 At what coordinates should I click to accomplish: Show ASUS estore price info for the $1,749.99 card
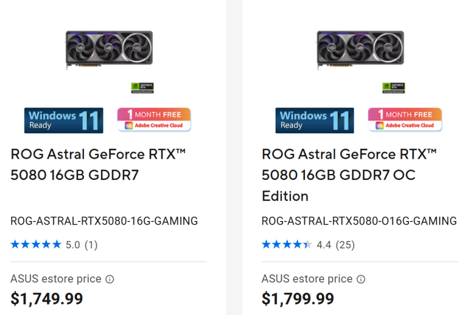pyautogui.click(x=109, y=279)
